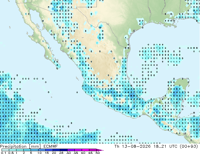Click the 'Precipitation' title text
Viewport: 200px width, 154px height.
click(x=13, y=146)
